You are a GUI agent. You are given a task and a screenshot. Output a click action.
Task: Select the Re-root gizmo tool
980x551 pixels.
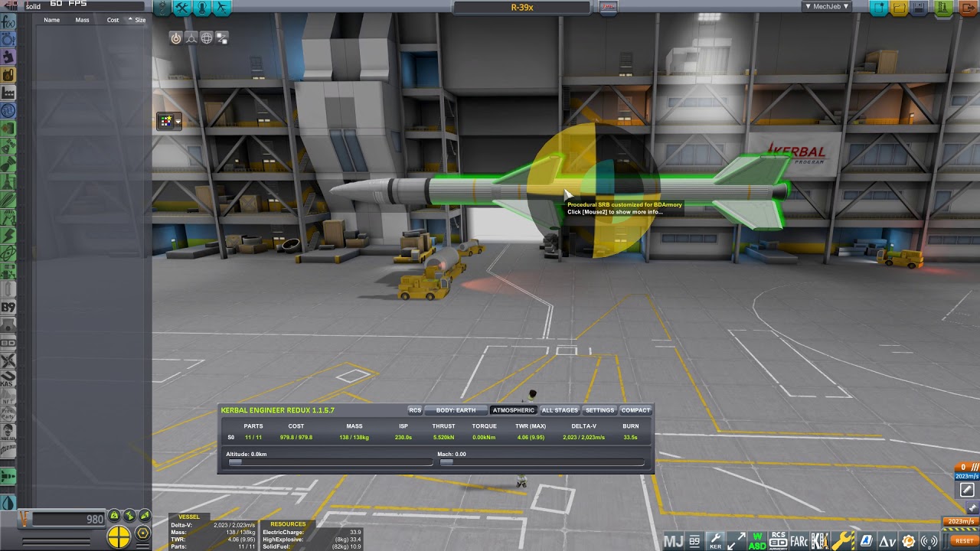coord(221,37)
